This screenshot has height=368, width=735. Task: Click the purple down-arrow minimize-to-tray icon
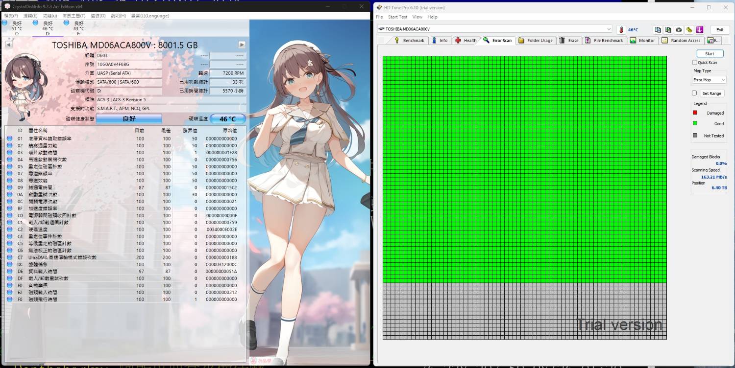699,30
